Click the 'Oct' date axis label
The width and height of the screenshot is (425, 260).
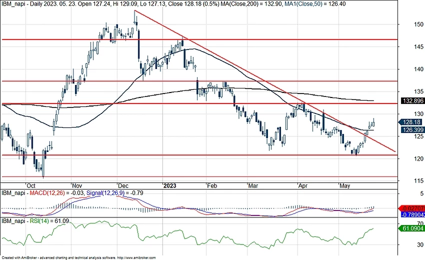click(x=31, y=186)
